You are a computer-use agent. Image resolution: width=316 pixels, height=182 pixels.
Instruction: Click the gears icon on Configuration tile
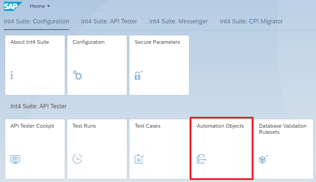click(x=78, y=75)
